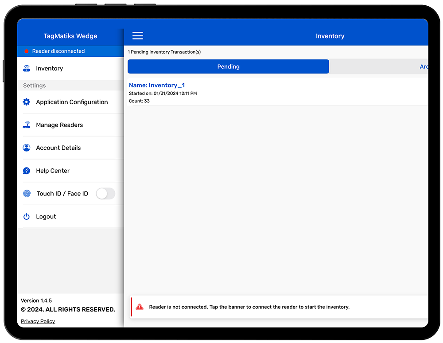Click the Account Details person icon

click(27, 148)
